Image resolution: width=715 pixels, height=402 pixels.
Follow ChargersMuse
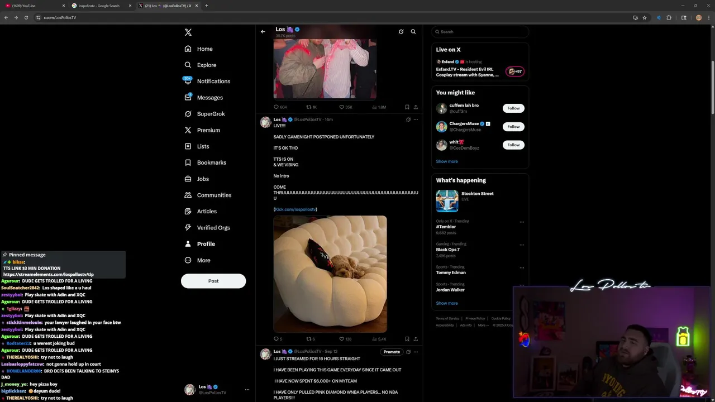513,127
